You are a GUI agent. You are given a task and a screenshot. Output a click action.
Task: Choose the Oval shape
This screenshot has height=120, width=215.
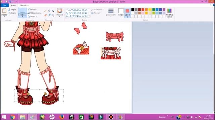point(74,10)
